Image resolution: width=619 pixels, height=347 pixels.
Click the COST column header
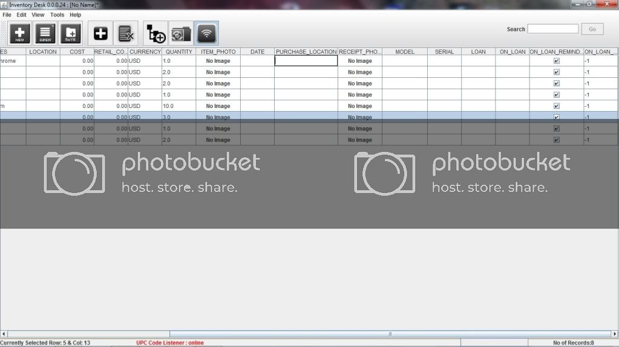tap(77, 51)
